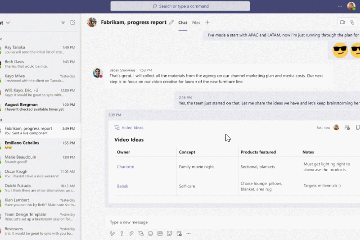Open chat with August Bergman
The height and width of the screenshot is (240, 360).
pos(40,107)
